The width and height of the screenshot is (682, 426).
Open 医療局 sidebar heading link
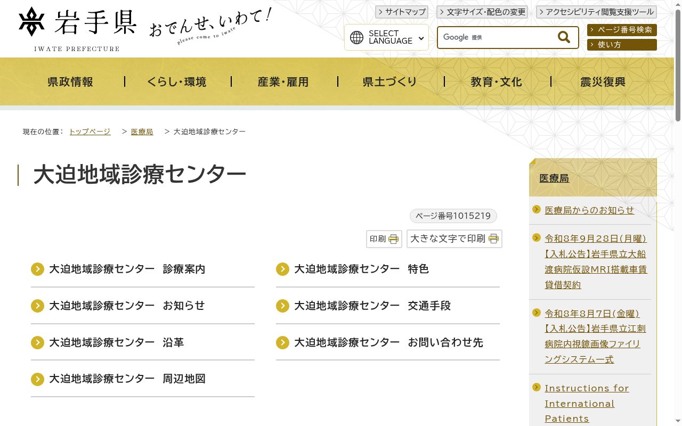554,178
